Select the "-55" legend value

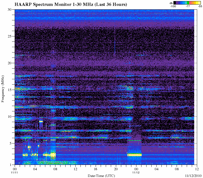[x=200, y=6]
